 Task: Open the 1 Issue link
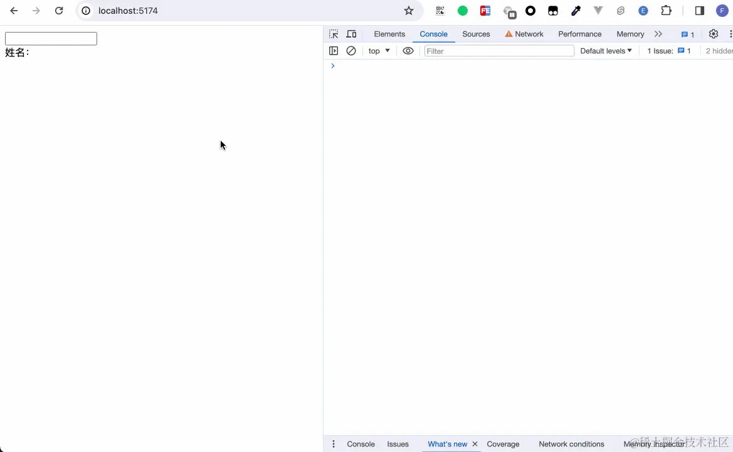click(x=669, y=51)
